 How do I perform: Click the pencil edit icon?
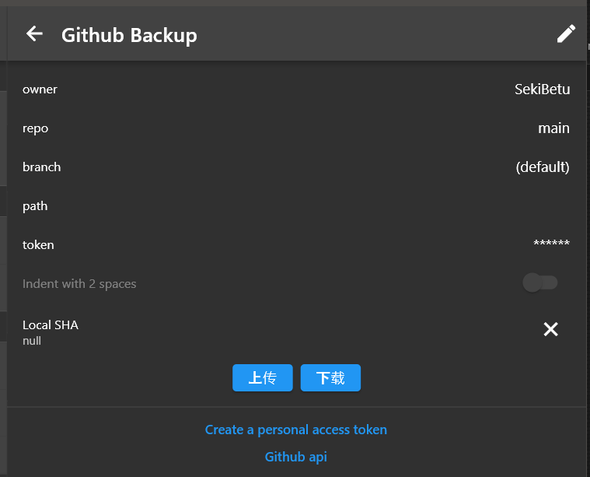(x=566, y=33)
